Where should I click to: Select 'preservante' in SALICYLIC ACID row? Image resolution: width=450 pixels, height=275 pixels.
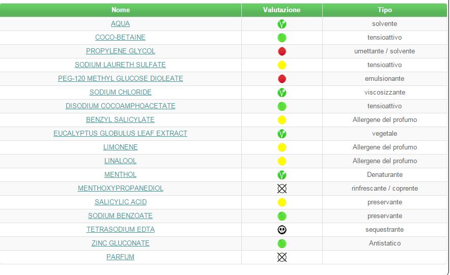coord(384,202)
